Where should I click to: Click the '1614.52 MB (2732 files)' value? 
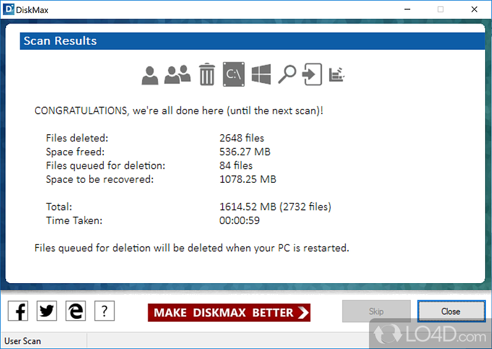click(275, 207)
